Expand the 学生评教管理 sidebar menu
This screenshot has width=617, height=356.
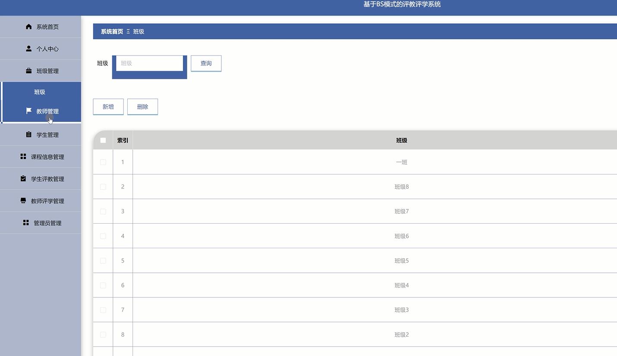pyautogui.click(x=41, y=178)
